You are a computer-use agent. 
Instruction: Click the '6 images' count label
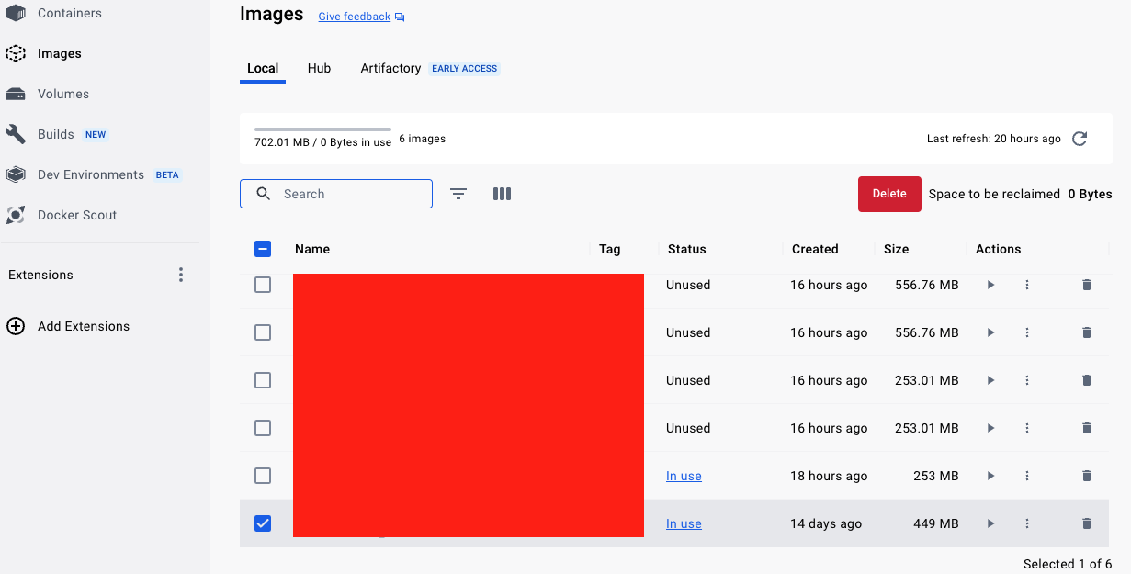[423, 139]
